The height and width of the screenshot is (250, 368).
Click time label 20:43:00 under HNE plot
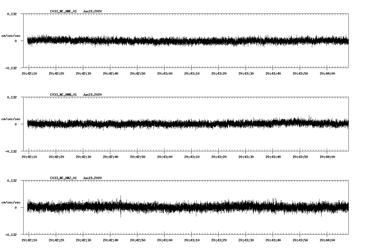(165, 74)
